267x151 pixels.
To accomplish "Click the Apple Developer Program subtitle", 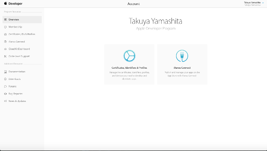I will (156, 28).
